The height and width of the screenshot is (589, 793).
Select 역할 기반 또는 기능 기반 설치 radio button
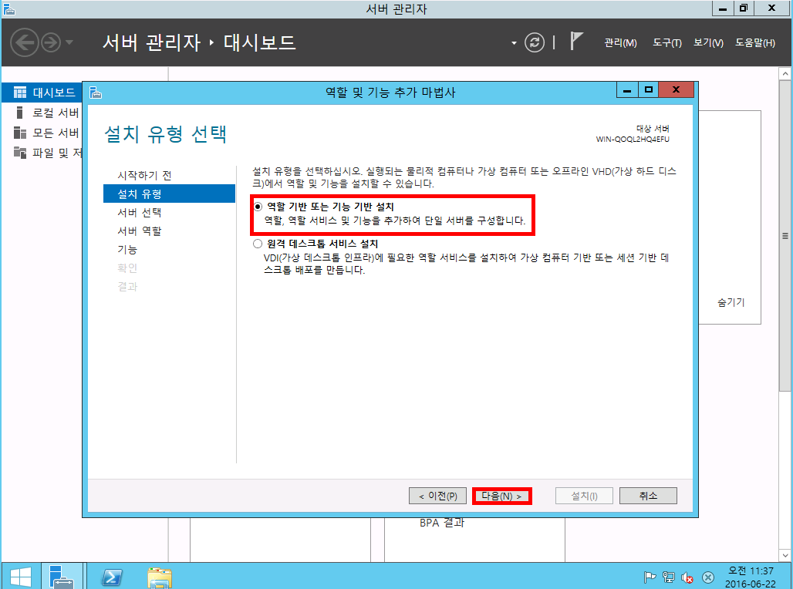tap(258, 207)
